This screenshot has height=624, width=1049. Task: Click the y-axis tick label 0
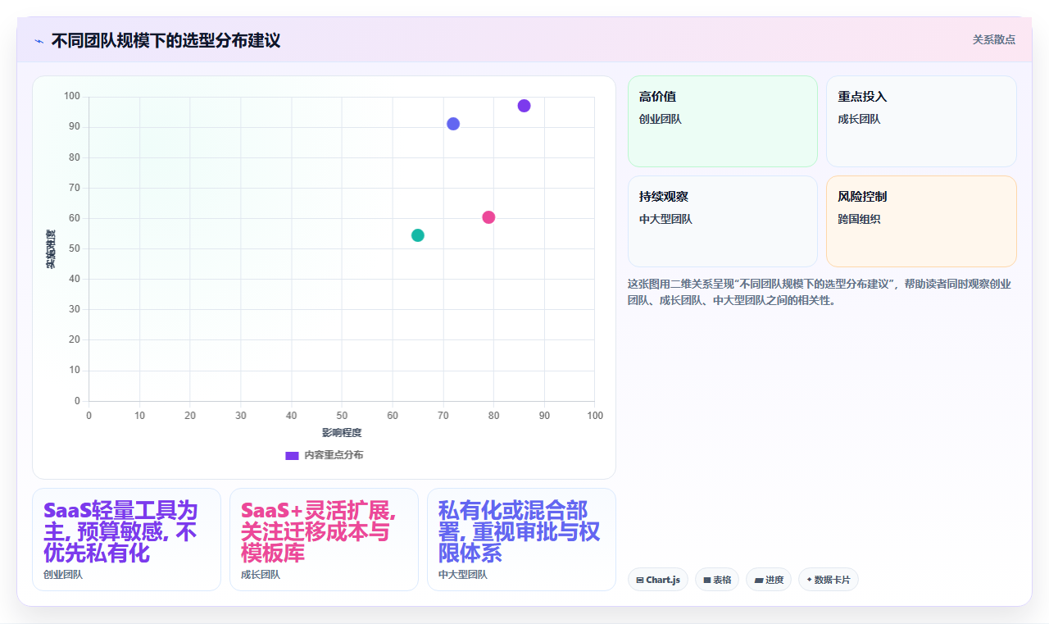[x=77, y=401]
